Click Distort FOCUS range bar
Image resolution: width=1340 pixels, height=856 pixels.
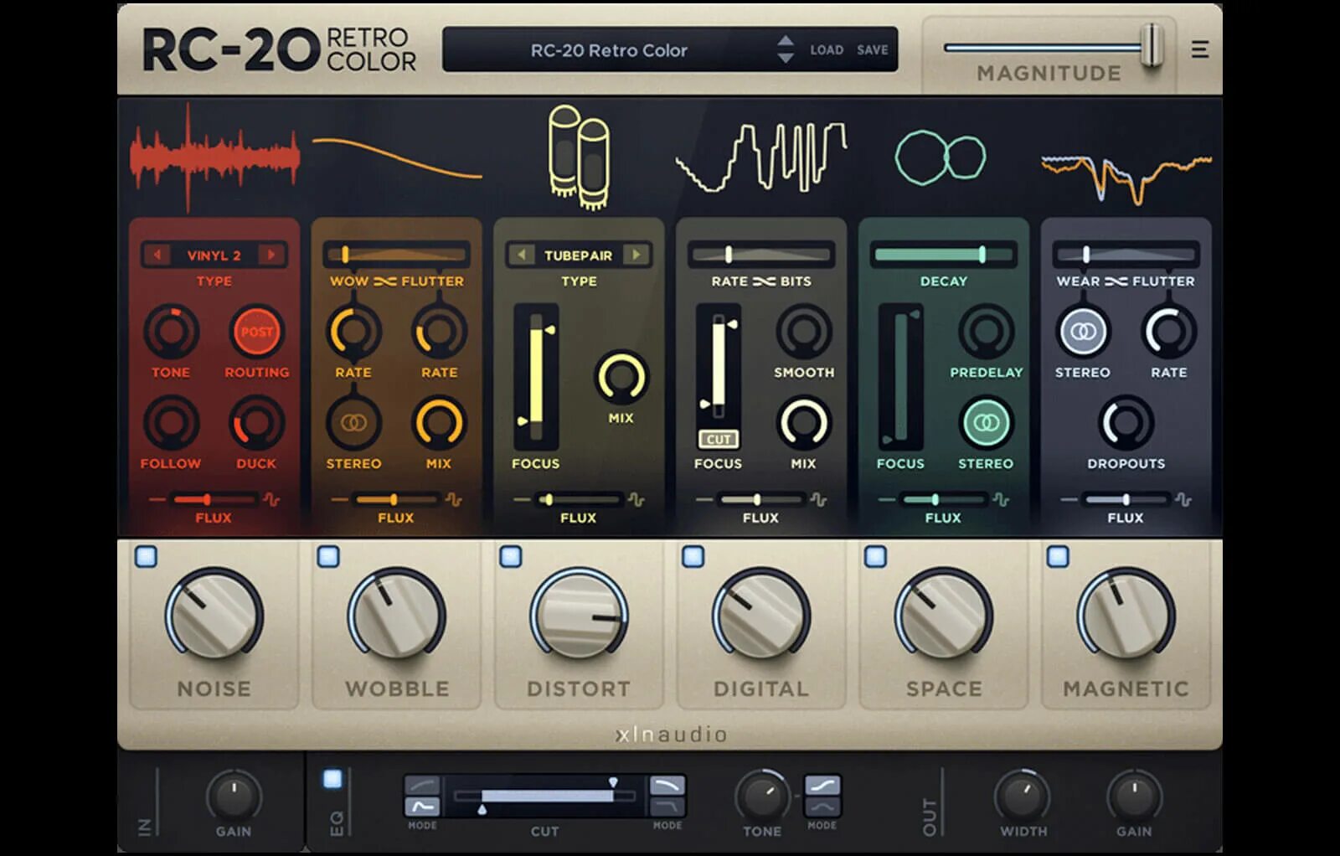point(536,377)
